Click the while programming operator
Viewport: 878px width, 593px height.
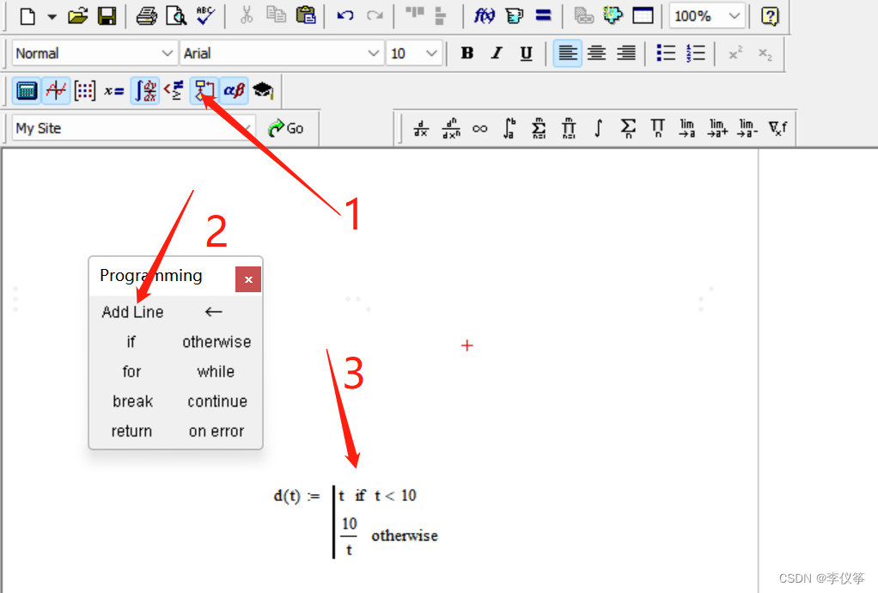pyautogui.click(x=216, y=371)
